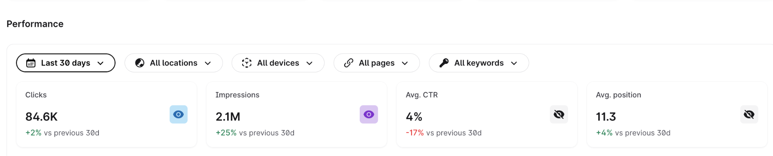This screenshot has height=156, width=773.
Task: Show Avg. CTR metric on chart
Action: coord(559,114)
